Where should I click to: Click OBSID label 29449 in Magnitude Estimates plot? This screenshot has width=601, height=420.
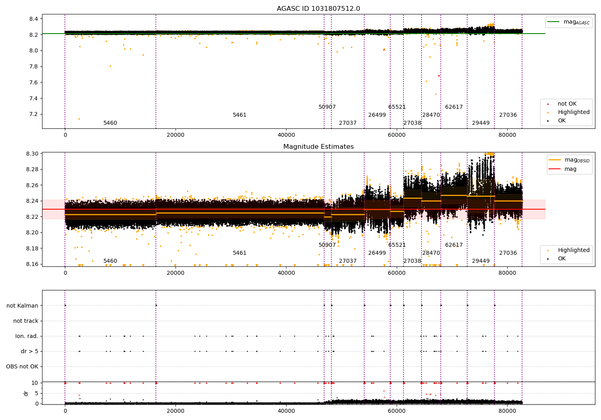tap(481, 261)
